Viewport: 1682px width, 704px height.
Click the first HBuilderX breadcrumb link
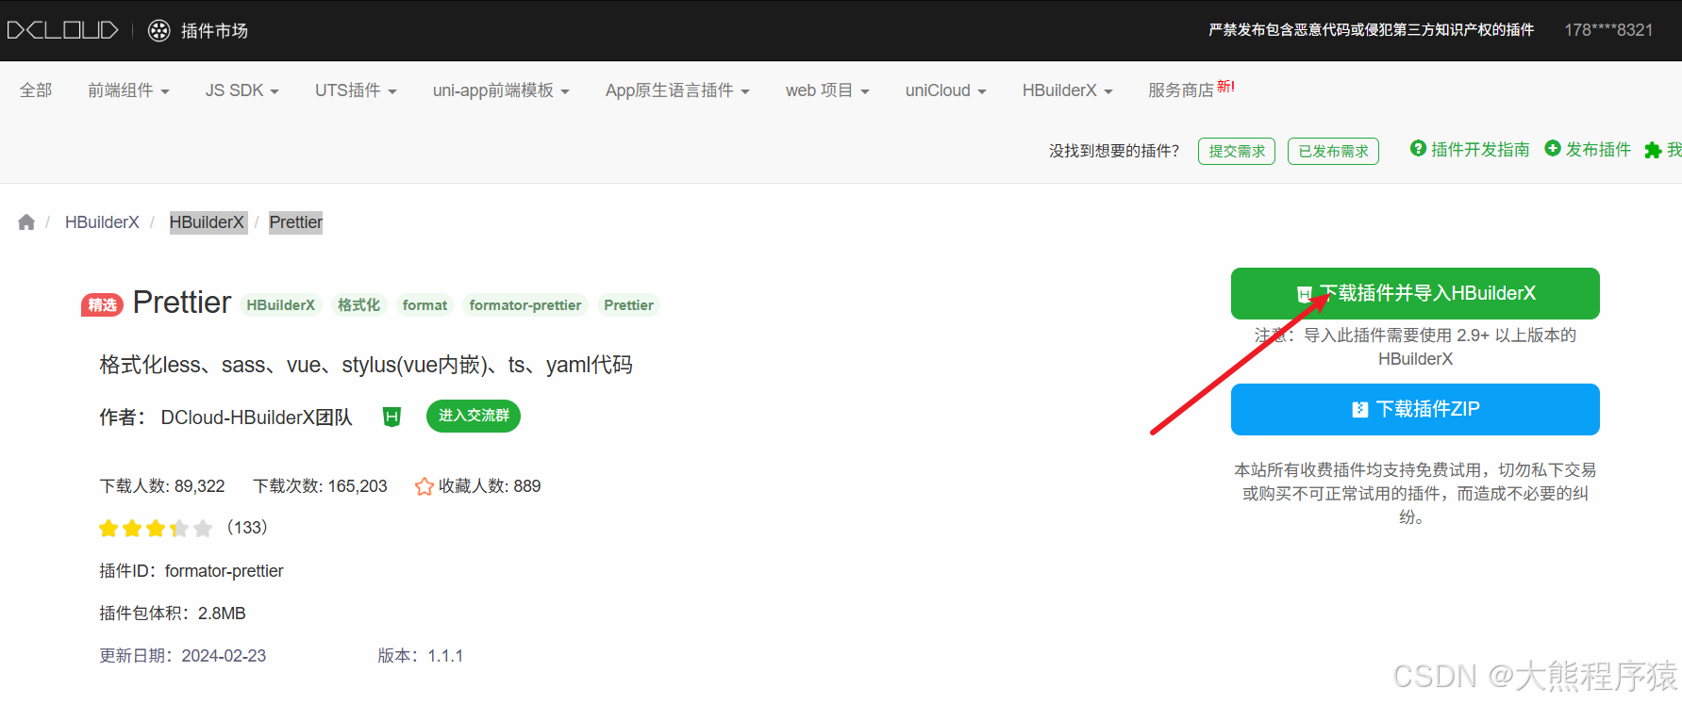click(x=102, y=222)
